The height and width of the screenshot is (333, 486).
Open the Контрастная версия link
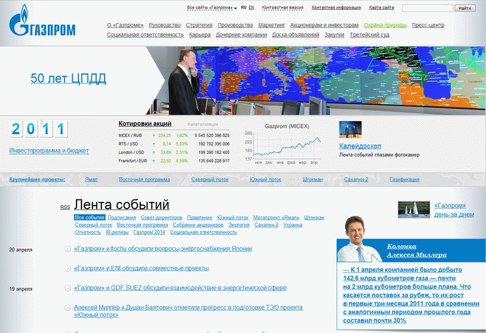[x=282, y=7]
